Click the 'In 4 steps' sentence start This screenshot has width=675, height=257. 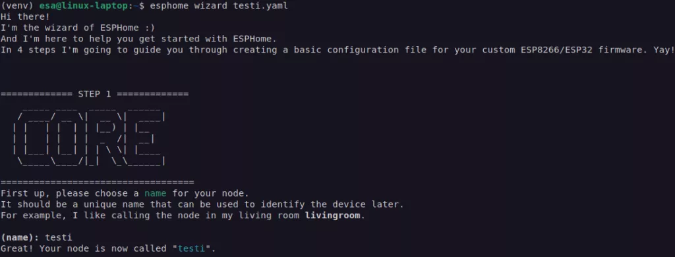(x=26, y=50)
